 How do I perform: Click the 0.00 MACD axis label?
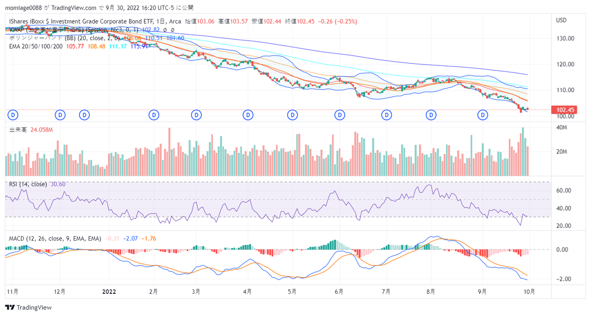point(563,250)
